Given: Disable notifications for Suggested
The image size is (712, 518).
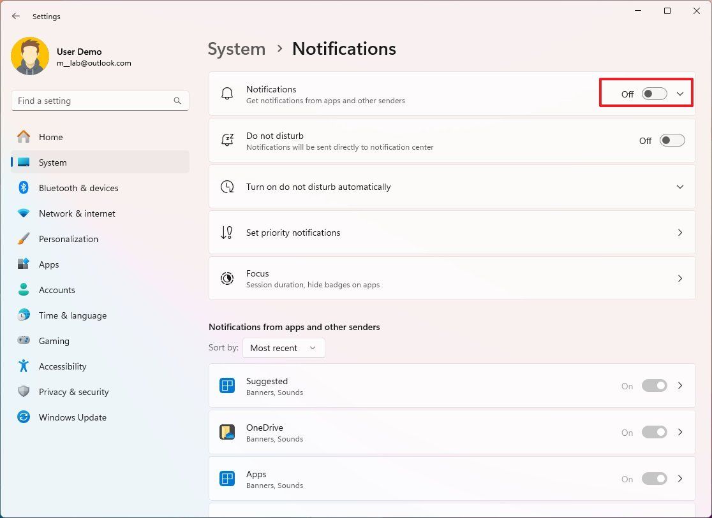Looking at the screenshot, I should (654, 386).
